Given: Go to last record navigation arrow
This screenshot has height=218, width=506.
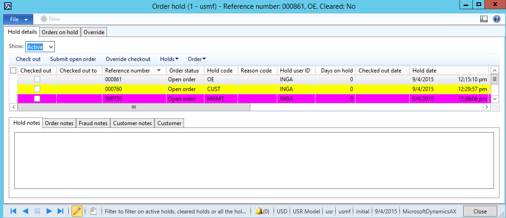Looking at the screenshot, I should (60, 211).
